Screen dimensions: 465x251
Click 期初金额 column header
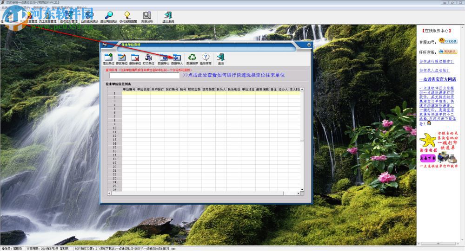click(194, 89)
